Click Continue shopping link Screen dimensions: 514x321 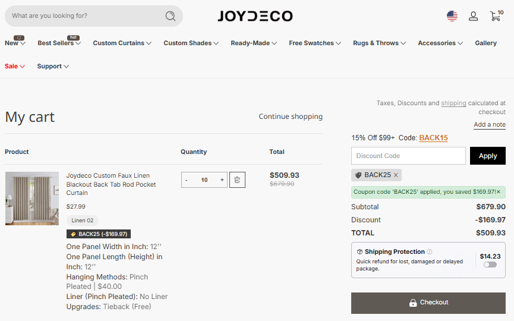[x=291, y=117]
